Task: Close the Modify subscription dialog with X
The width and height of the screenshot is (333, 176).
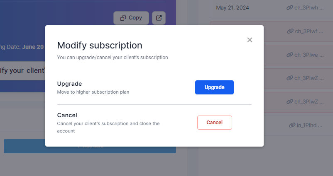Action: point(250,40)
